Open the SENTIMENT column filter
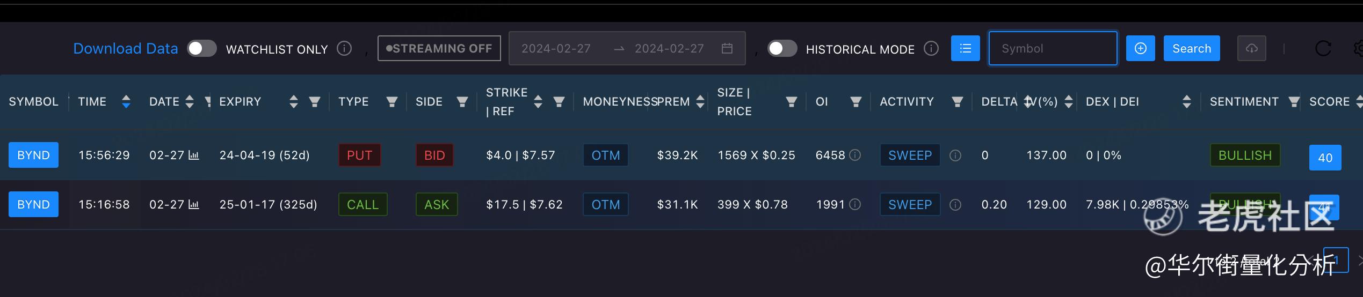This screenshot has width=1363, height=297. [1294, 101]
